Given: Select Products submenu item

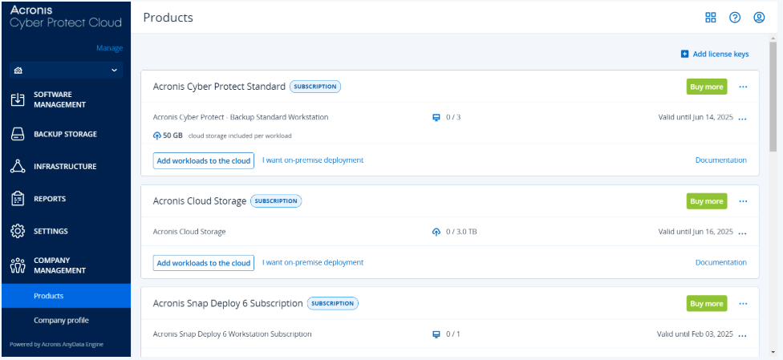Looking at the screenshot, I should click(x=66, y=296).
